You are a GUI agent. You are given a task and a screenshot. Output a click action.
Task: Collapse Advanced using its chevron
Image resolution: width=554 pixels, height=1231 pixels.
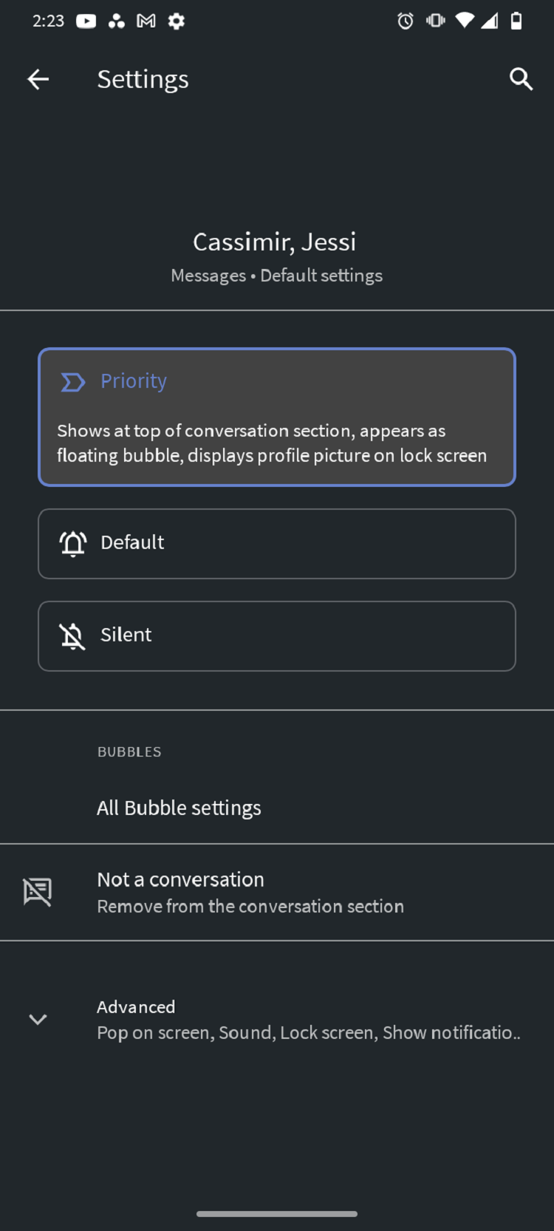[38, 1019]
